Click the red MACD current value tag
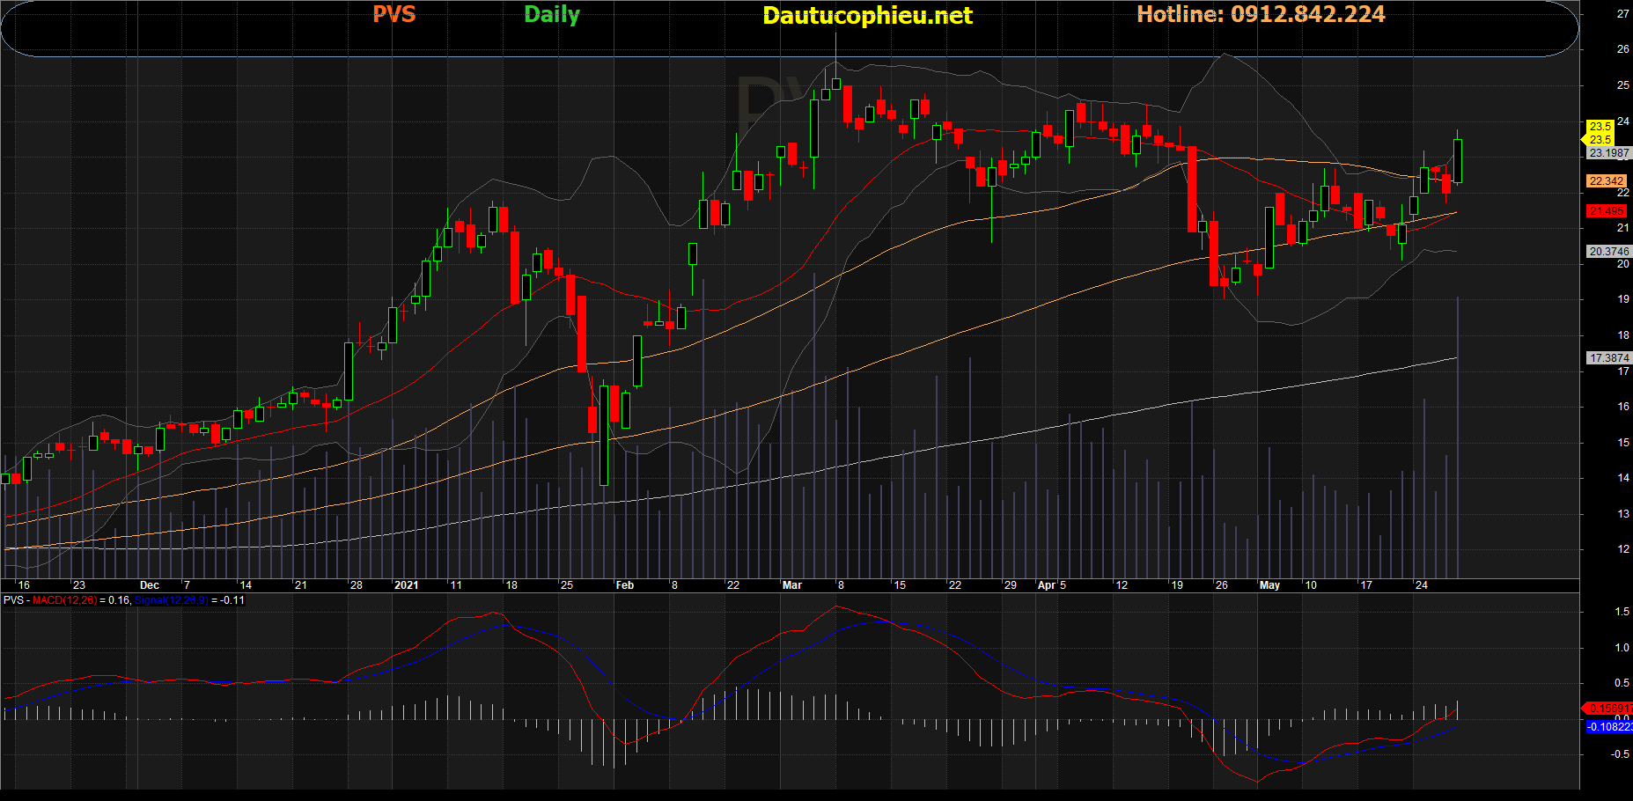Image resolution: width=1633 pixels, height=801 pixels. click(1609, 709)
